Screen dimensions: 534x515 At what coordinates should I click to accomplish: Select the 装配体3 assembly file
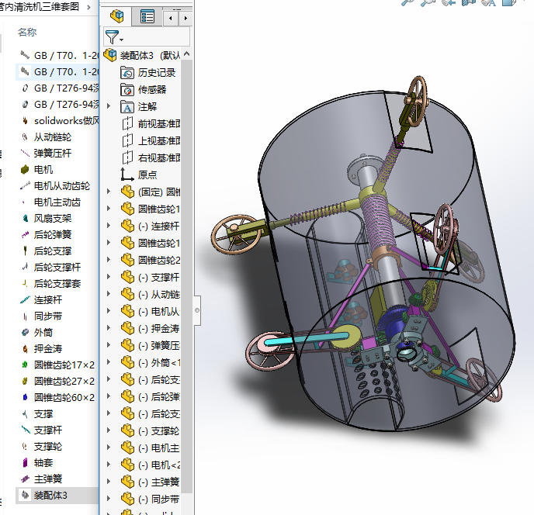click(x=57, y=496)
